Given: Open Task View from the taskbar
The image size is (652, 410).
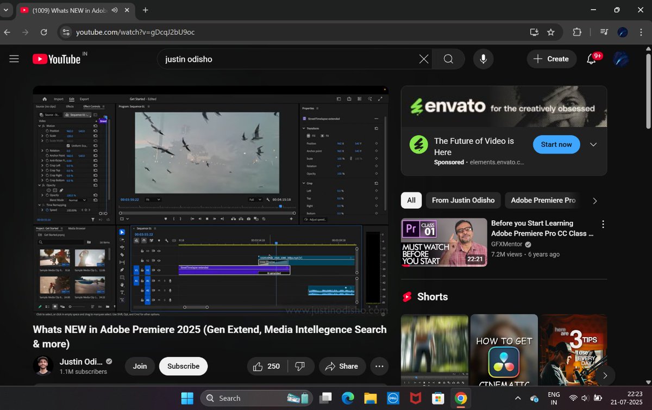Looking at the screenshot, I should coord(325,398).
